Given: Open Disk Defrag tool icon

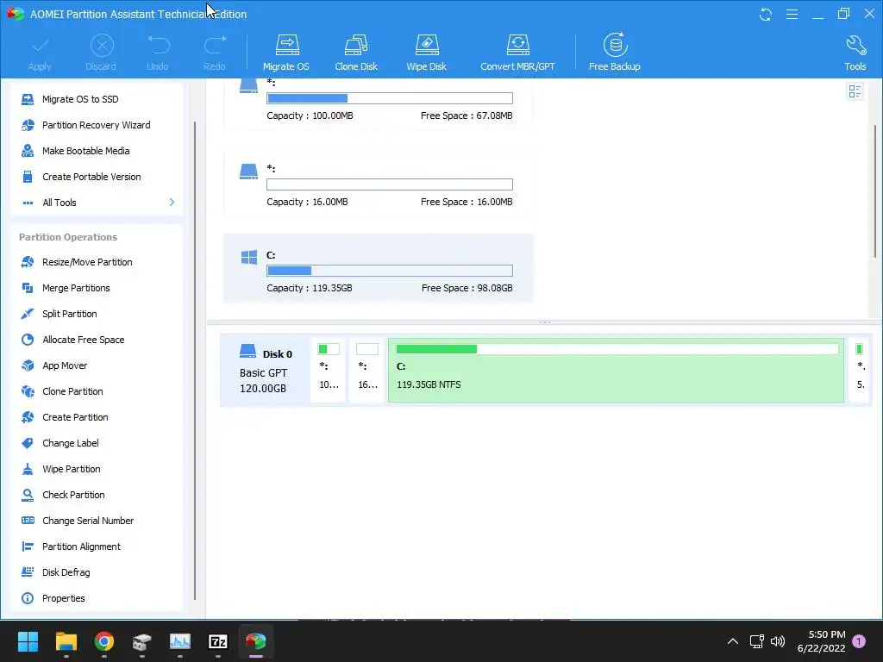Looking at the screenshot, I should [27, 572].
